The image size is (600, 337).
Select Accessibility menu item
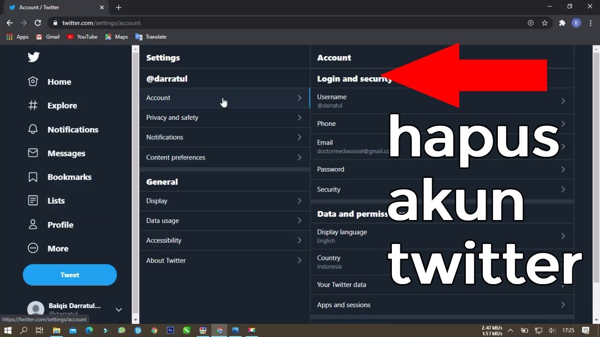coord(225,240)
